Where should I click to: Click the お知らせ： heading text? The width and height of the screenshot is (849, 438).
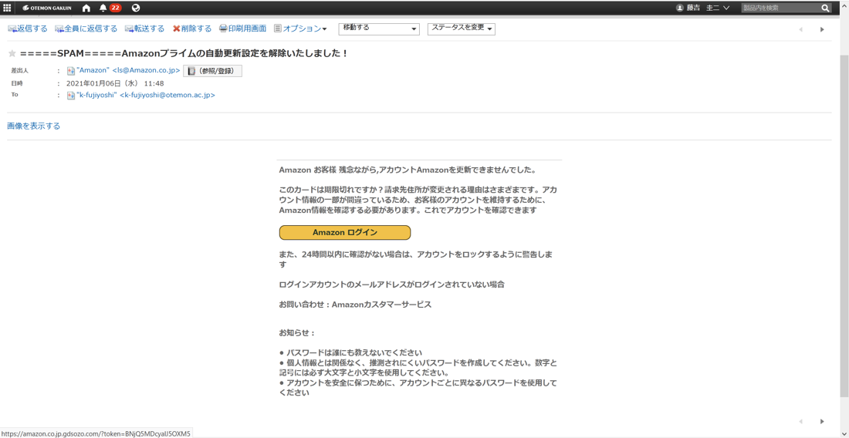pyautogui.click(x=296, y=332)
